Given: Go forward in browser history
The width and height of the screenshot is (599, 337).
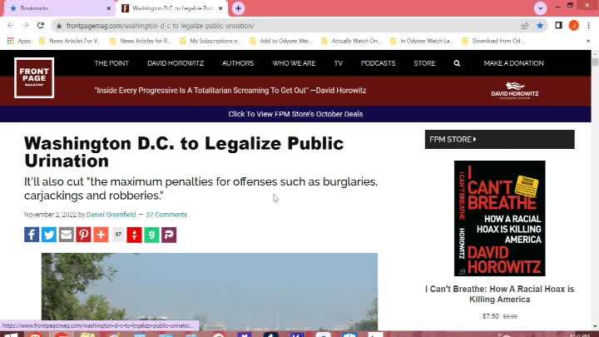Looking at the screenshot, I should [25, 26].
